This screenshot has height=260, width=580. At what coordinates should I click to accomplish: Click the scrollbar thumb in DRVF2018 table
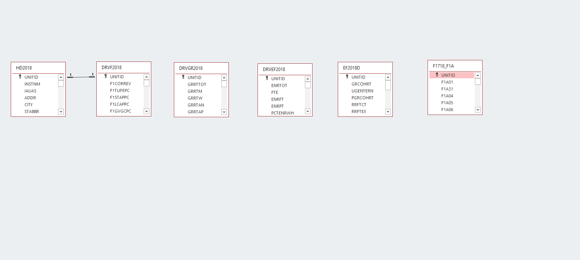tap(146, 83)
